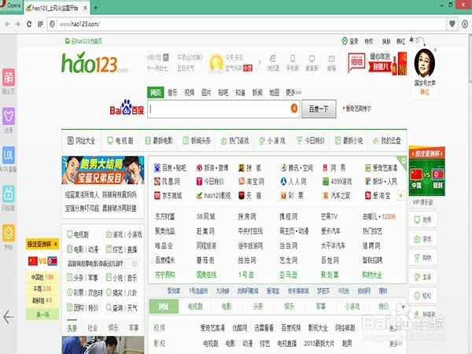Open the 拍拍 advertisement banner

(377, 63)
